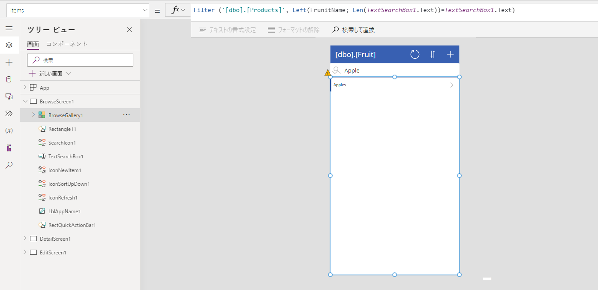Click the search magnifier icon in app preview
Viewport: 598px width, 290px height.
pos(337,70)
